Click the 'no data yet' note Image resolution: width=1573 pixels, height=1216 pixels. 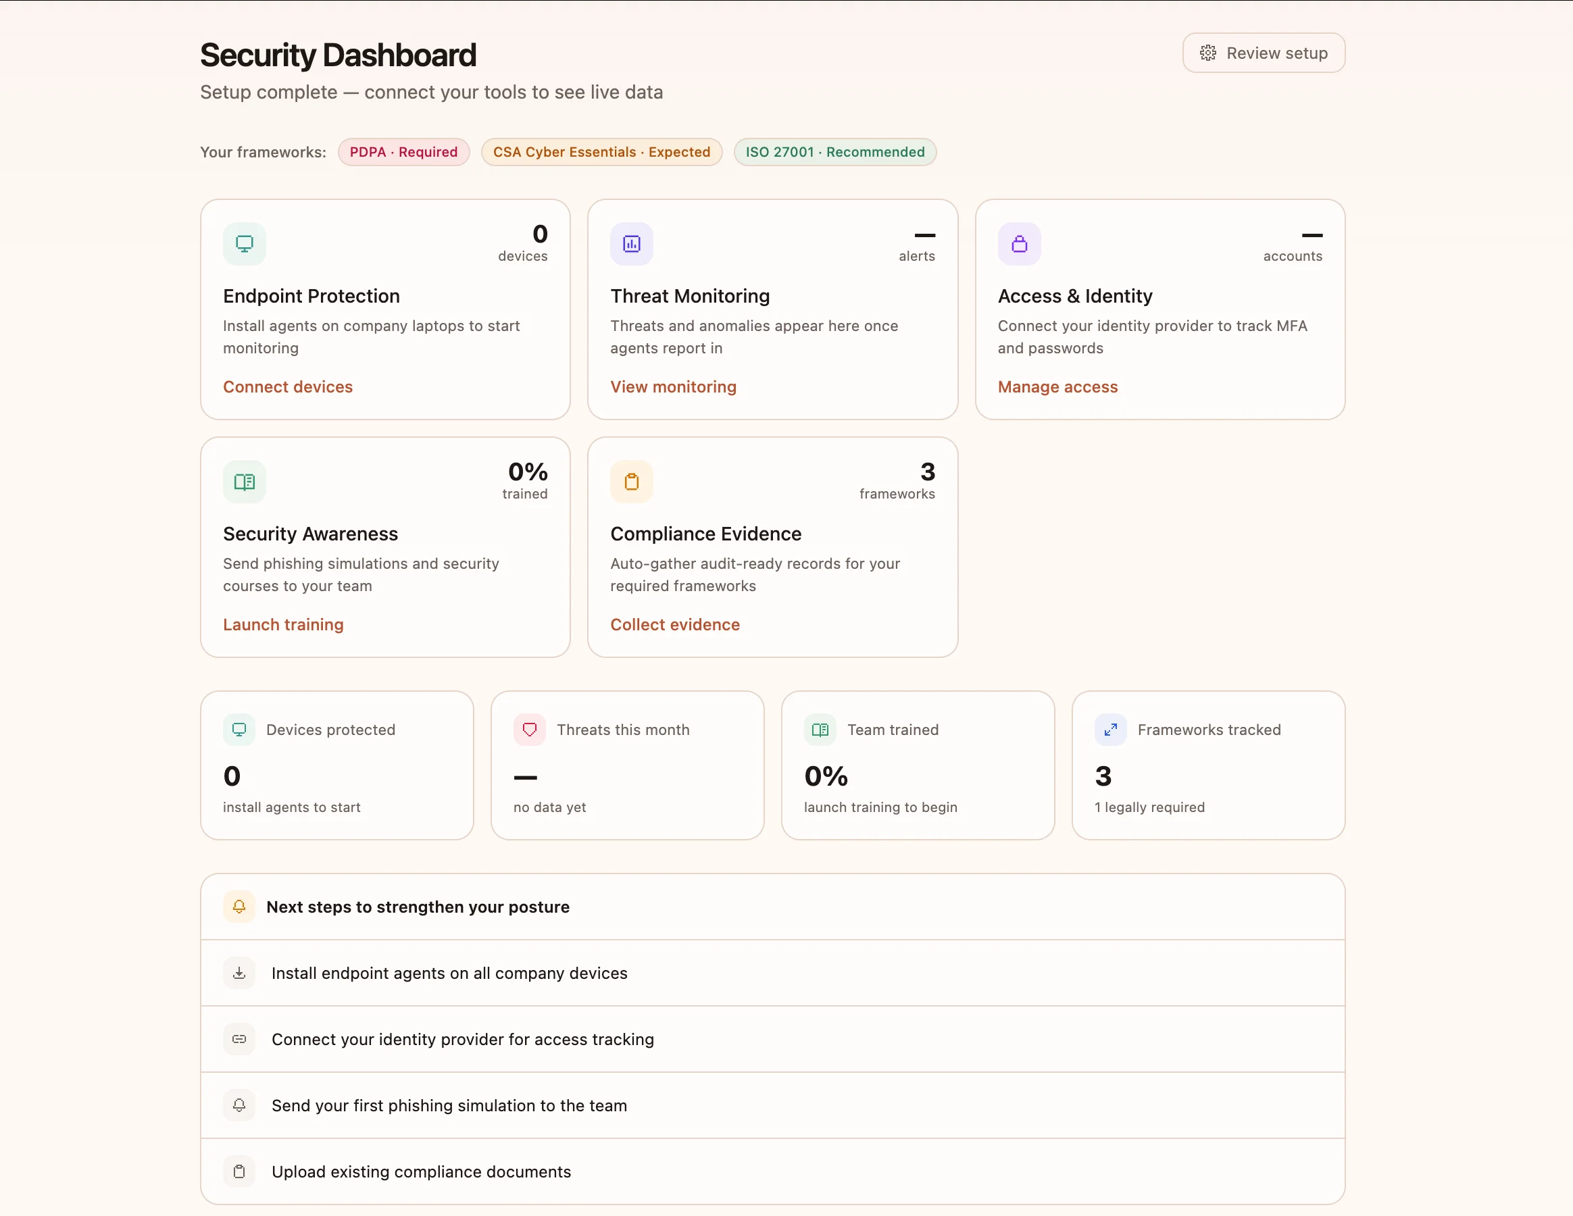[x=549, y=807]
